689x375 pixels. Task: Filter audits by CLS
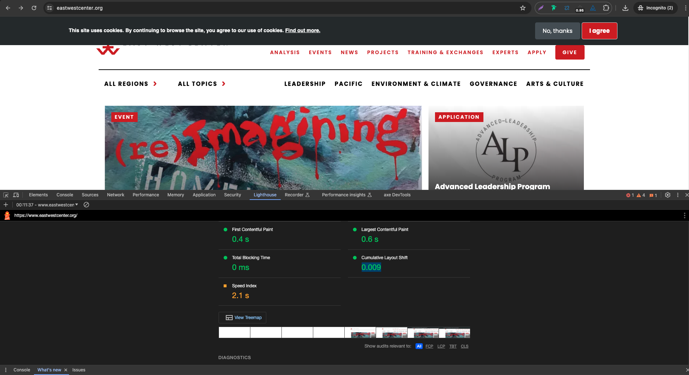coord(464,346)
